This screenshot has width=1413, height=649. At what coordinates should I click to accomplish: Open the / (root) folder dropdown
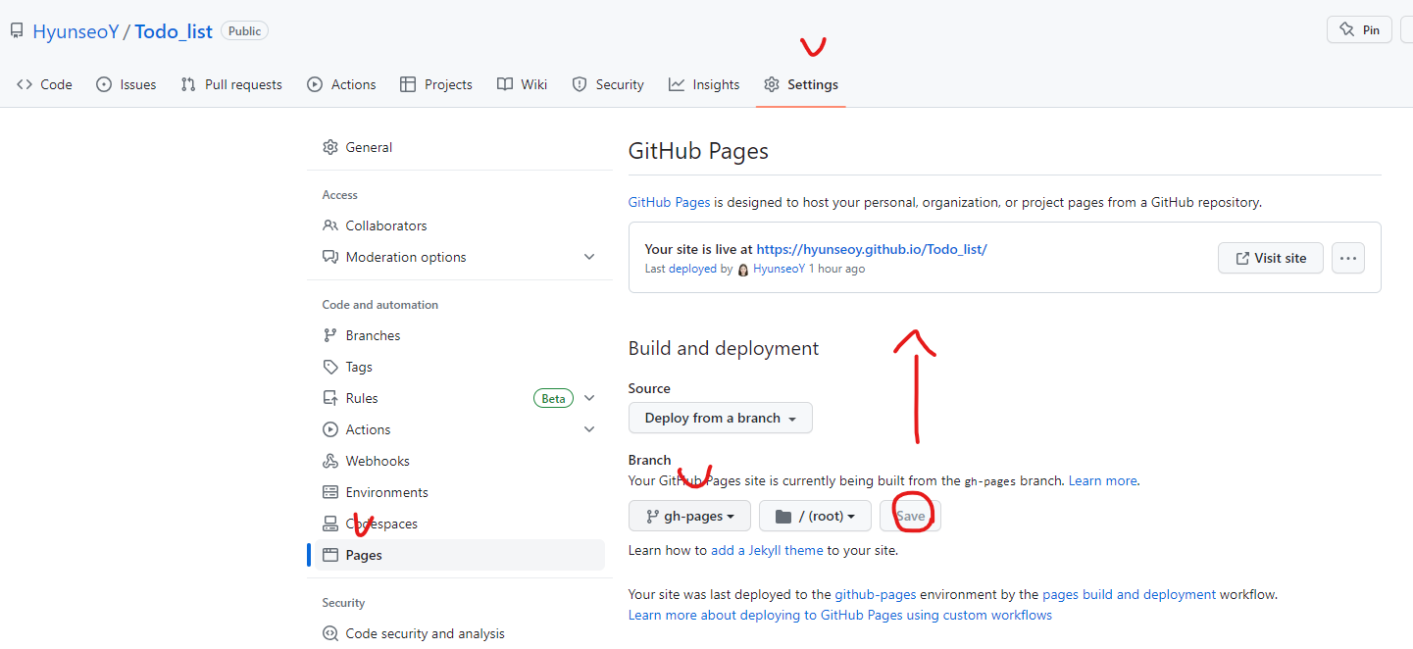pos(816,516)
